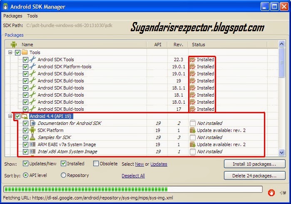
Task: Toggle the Updates/New show checkbox
Action: coord(25,164)
